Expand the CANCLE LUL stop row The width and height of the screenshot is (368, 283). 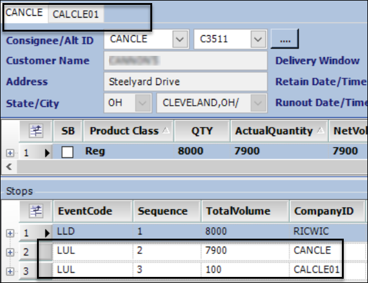pyautogui.click(x=10, y=251)
